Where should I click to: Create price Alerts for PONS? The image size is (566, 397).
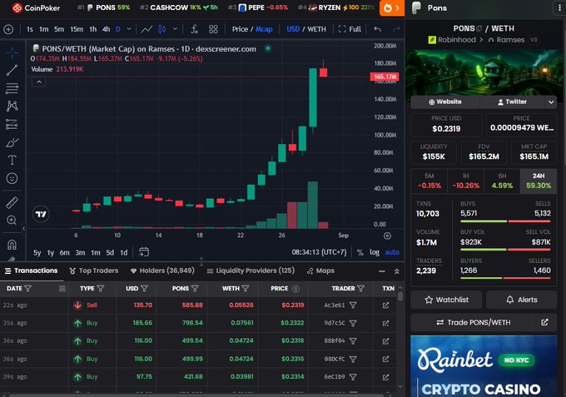521,300
